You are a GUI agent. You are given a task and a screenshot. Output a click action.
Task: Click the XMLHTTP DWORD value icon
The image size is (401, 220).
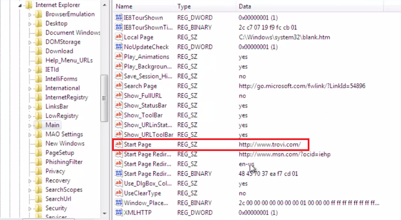click(x=119, y=212)
